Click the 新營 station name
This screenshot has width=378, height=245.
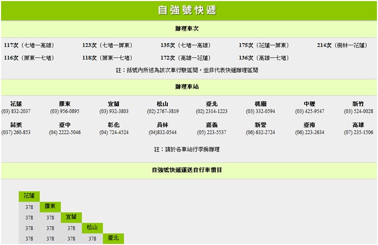pyautogui.click(x=261, y=125)
